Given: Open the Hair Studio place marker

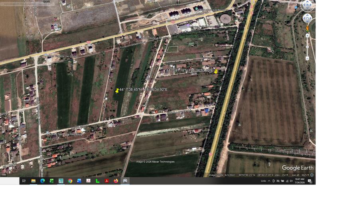Looking at the screenshot, I should tap(46, 55).
